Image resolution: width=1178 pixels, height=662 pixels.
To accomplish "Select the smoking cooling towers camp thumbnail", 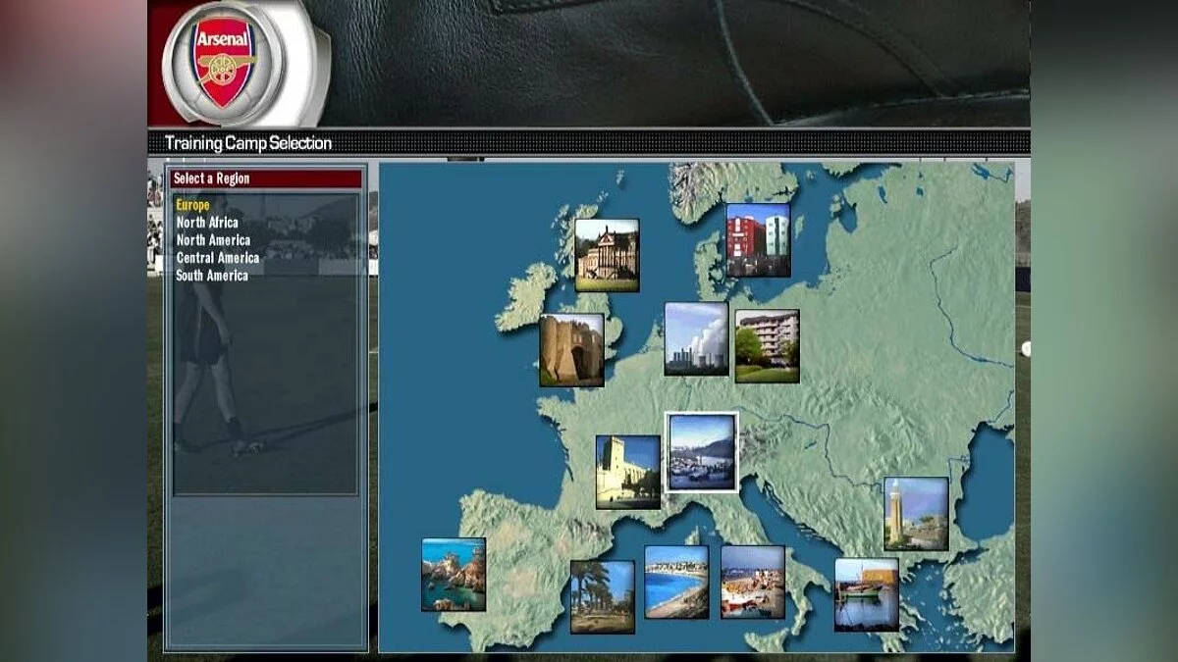I will (696, 338).
